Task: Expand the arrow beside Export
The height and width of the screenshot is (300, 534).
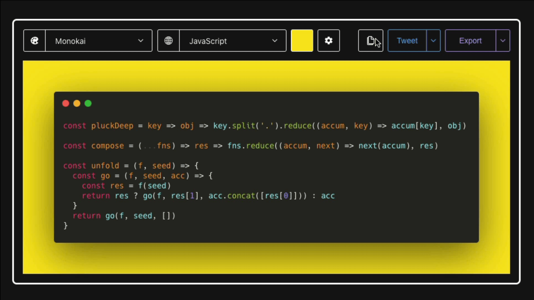Action: point(503,41)
